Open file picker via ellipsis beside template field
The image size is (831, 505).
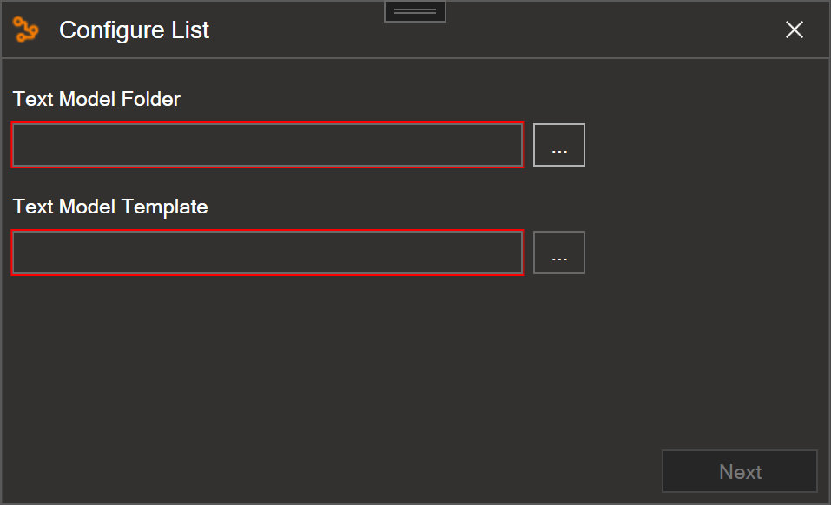click(559, 252)
